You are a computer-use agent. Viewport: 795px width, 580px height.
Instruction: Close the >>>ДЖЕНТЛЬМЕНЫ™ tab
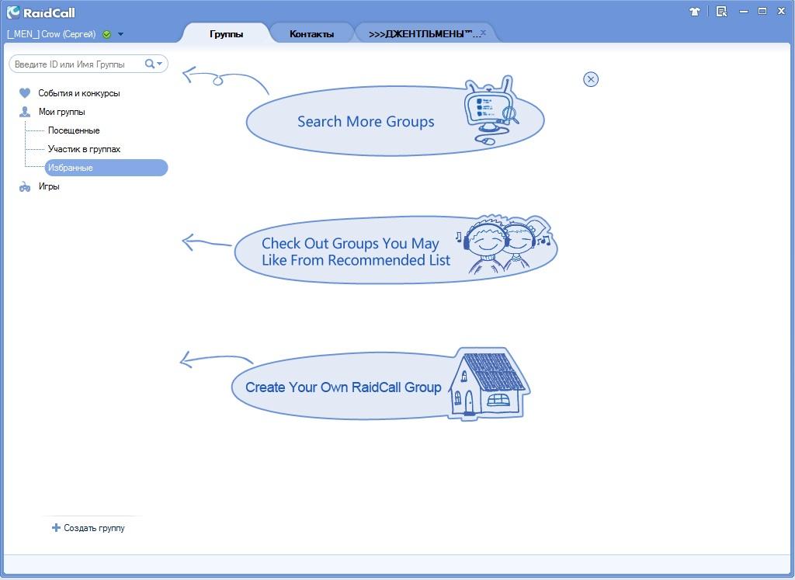(x=483, y=33)
